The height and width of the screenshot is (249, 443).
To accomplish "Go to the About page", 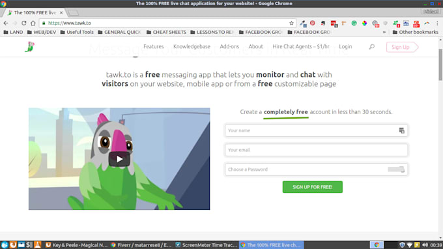I will pyautogui.click(x=255, y=47).
